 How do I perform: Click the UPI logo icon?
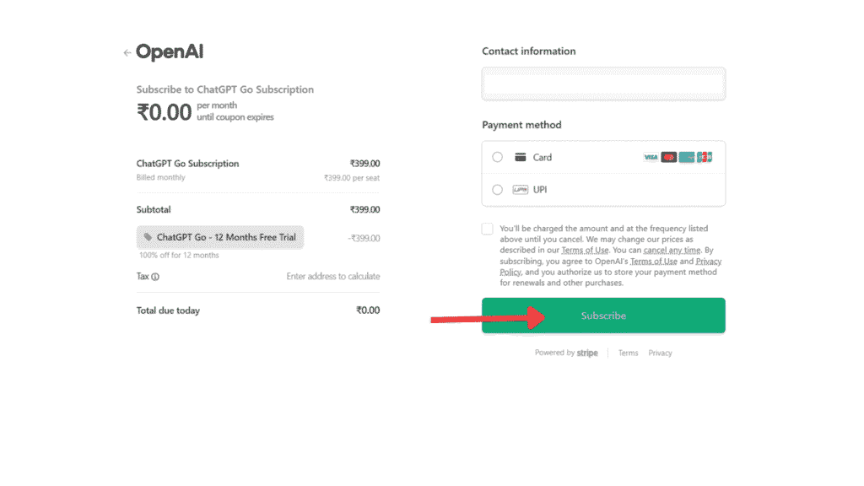521,190
